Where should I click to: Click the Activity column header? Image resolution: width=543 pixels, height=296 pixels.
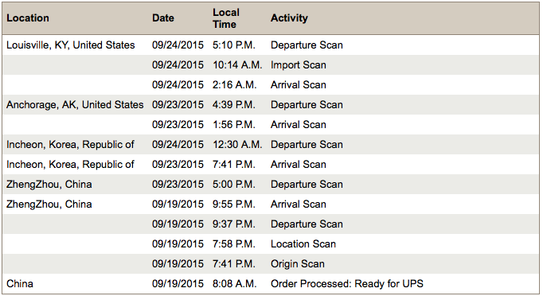coord(289,18)
